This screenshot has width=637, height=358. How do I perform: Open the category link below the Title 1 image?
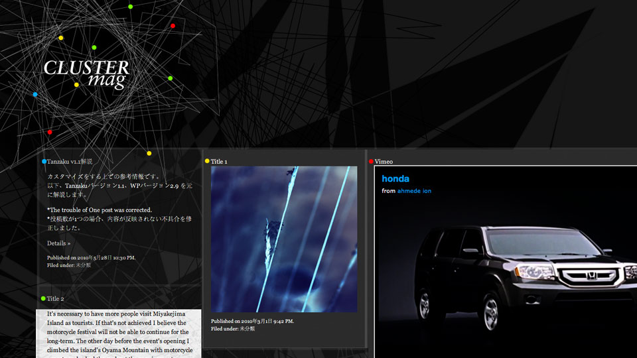[x=247, y=328]
